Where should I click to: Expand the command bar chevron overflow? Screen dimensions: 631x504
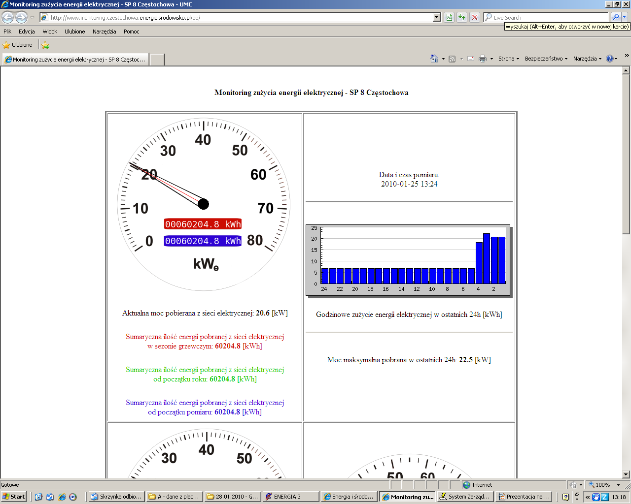(627, 56)
